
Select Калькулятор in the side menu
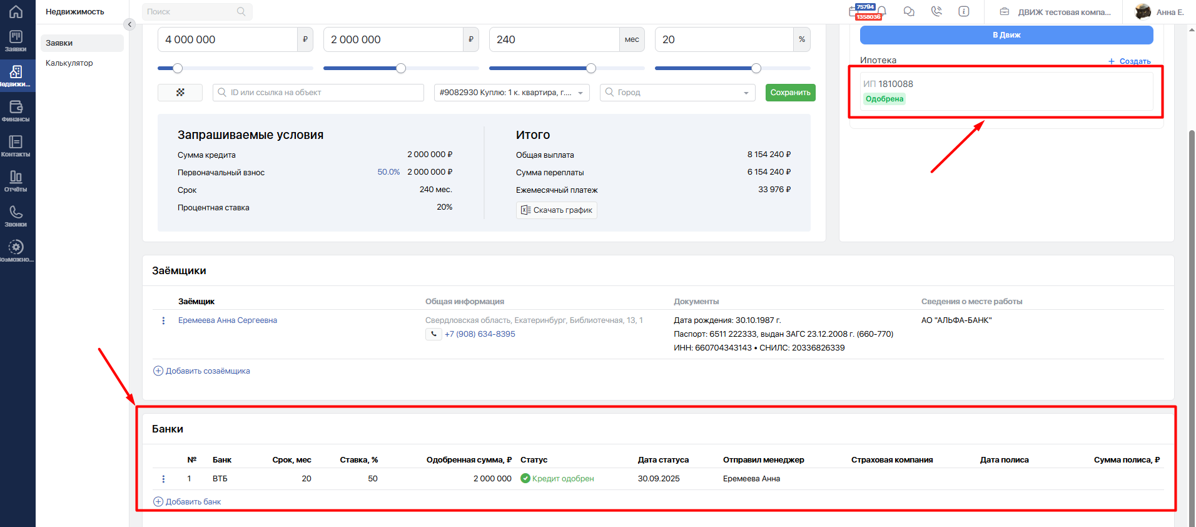point(69,63)
